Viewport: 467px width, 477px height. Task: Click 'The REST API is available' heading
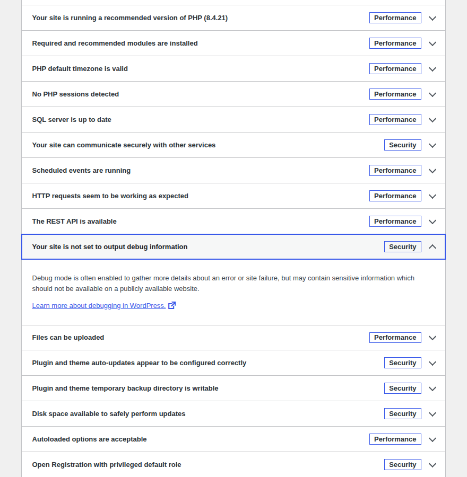(x=74, y=222)
